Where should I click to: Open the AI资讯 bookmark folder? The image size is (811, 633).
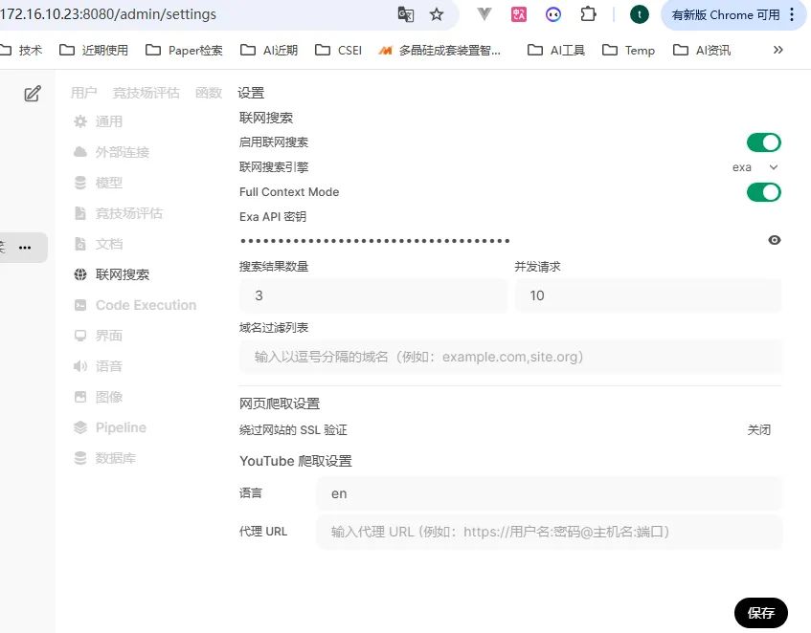coord(702,50)
